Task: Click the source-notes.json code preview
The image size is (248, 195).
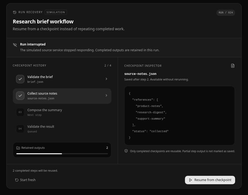Action: tap(179, 116)
